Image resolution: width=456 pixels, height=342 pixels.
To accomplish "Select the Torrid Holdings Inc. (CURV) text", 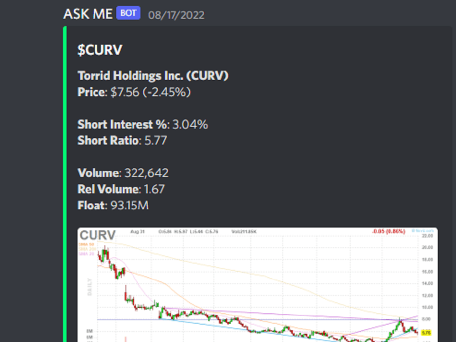I will point(153,76).
